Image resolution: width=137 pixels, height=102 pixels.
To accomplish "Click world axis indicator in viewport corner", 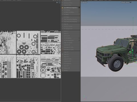I will pyautogui.click(x=85, y=97).
